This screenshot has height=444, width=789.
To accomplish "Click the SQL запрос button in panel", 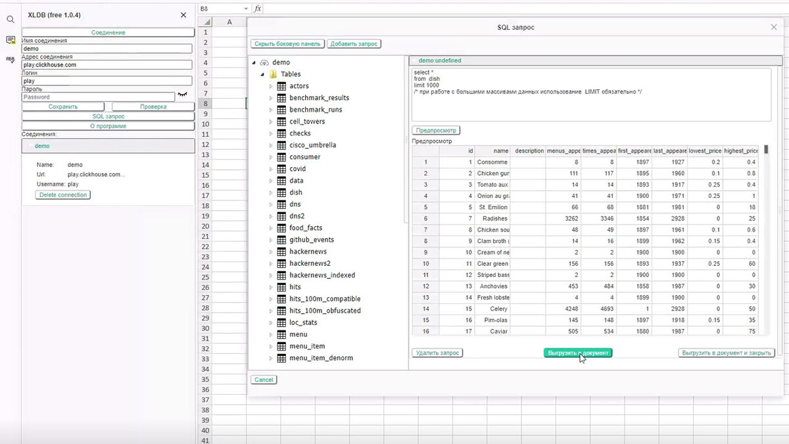I will pos(108,116).
